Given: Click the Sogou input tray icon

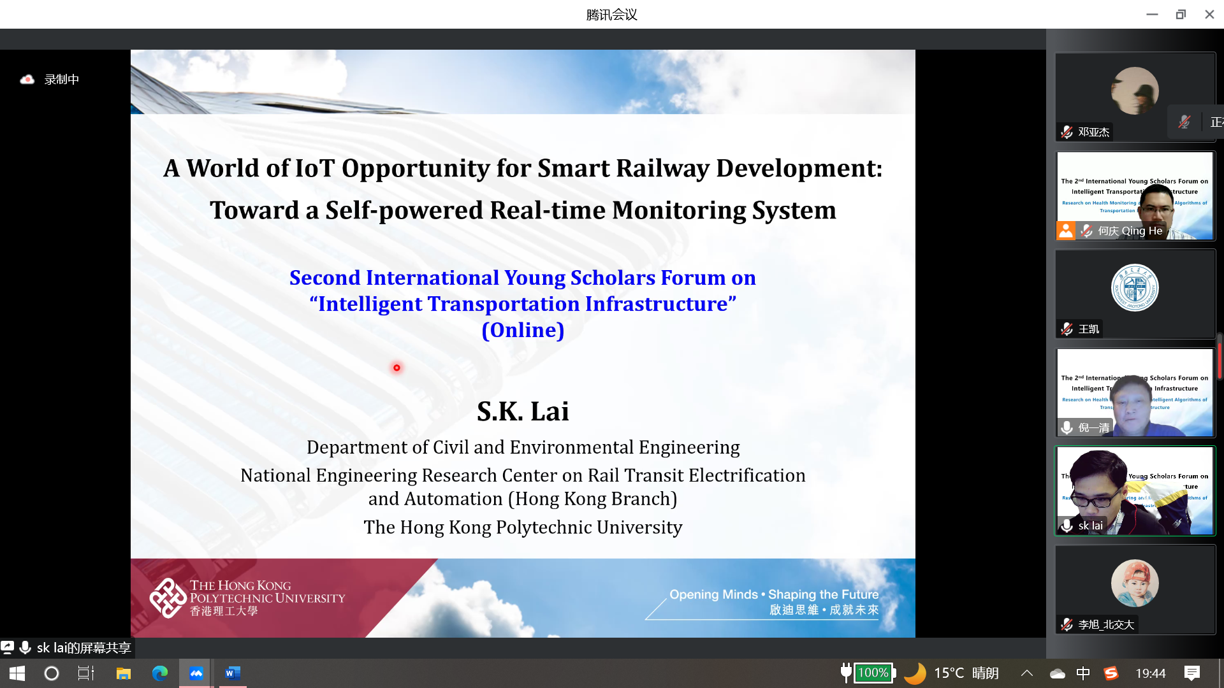Looking at the screenshot, I should (x=1111, y=673).
